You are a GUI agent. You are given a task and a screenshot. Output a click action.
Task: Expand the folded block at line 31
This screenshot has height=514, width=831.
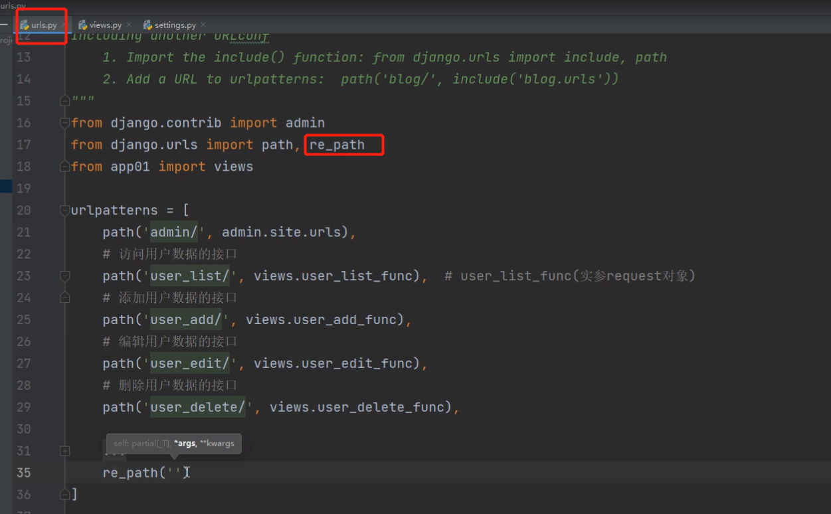coord(64,451)
